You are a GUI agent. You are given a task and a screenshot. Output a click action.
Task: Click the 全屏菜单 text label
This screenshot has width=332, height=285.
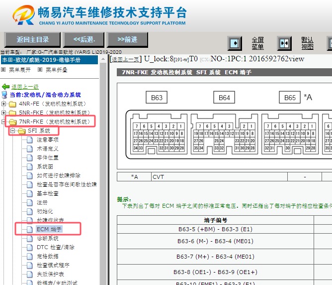click(257, 43)
